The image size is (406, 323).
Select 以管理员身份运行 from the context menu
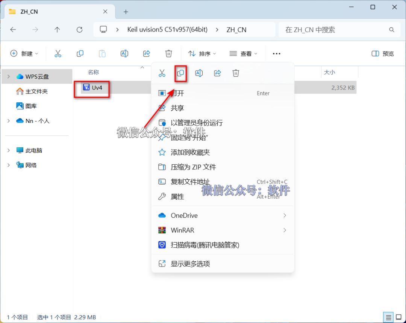[x=197, y=123]
